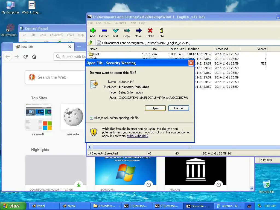Open the Recycle Bin desktop icon
This screenshot has width=280, height=210.
coord(266,186)
